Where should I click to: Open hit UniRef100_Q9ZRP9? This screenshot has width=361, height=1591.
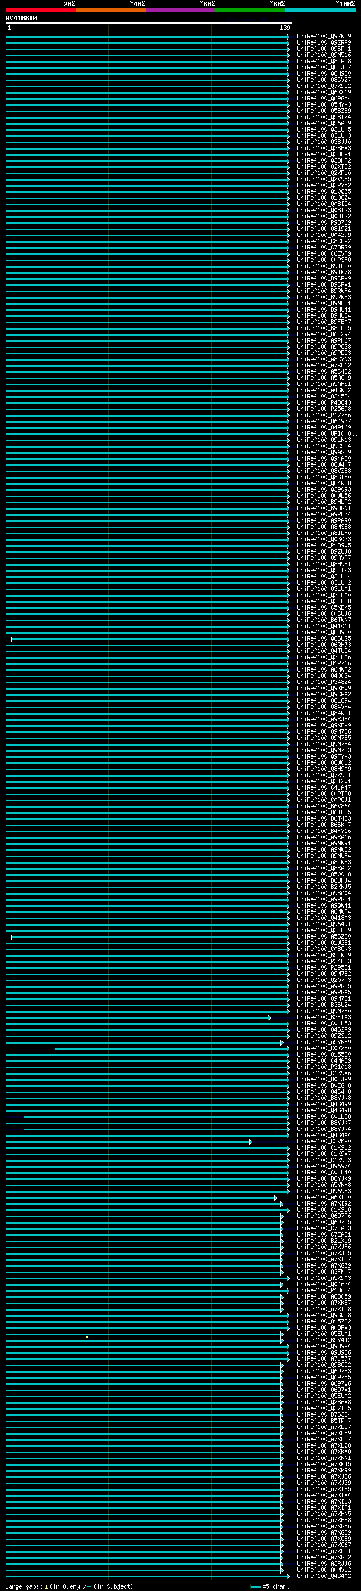[x=324, y=43]
